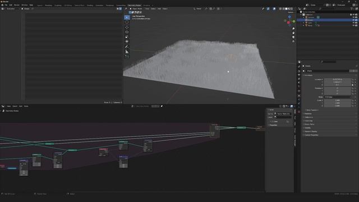Viewport: 359px width, 202px height.
Task: Select the Scale tool in viewport toolbar
Action: 127,37
